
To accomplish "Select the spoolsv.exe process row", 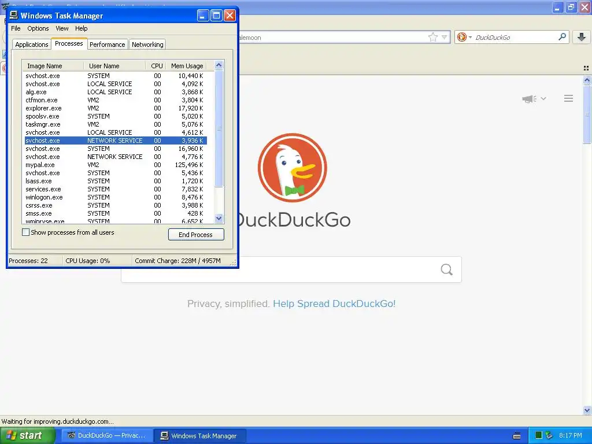I will click(x=116, y=116).
